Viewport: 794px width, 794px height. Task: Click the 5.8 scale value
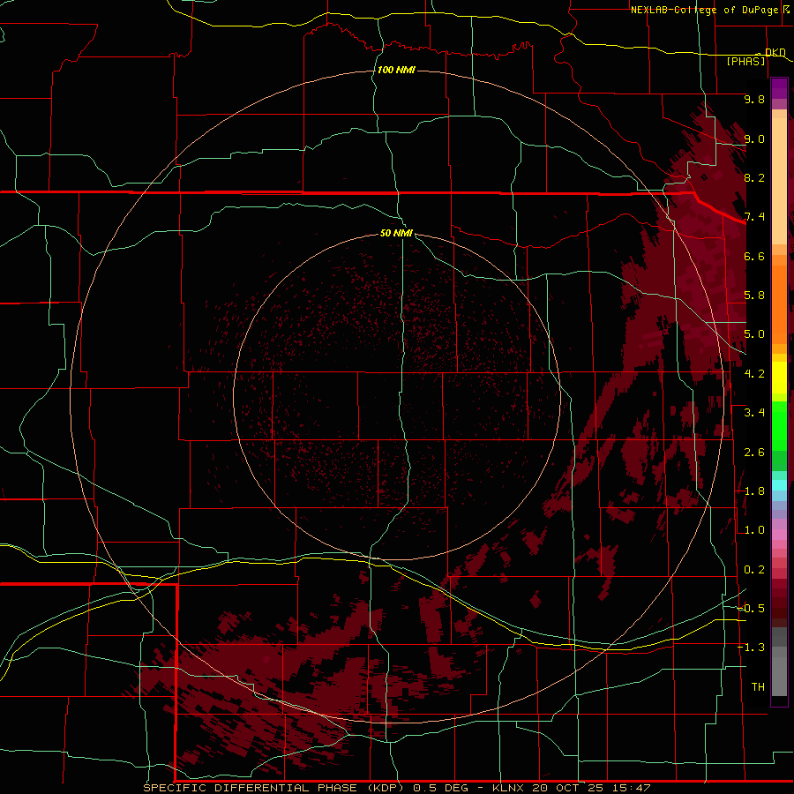coord(754,296)
